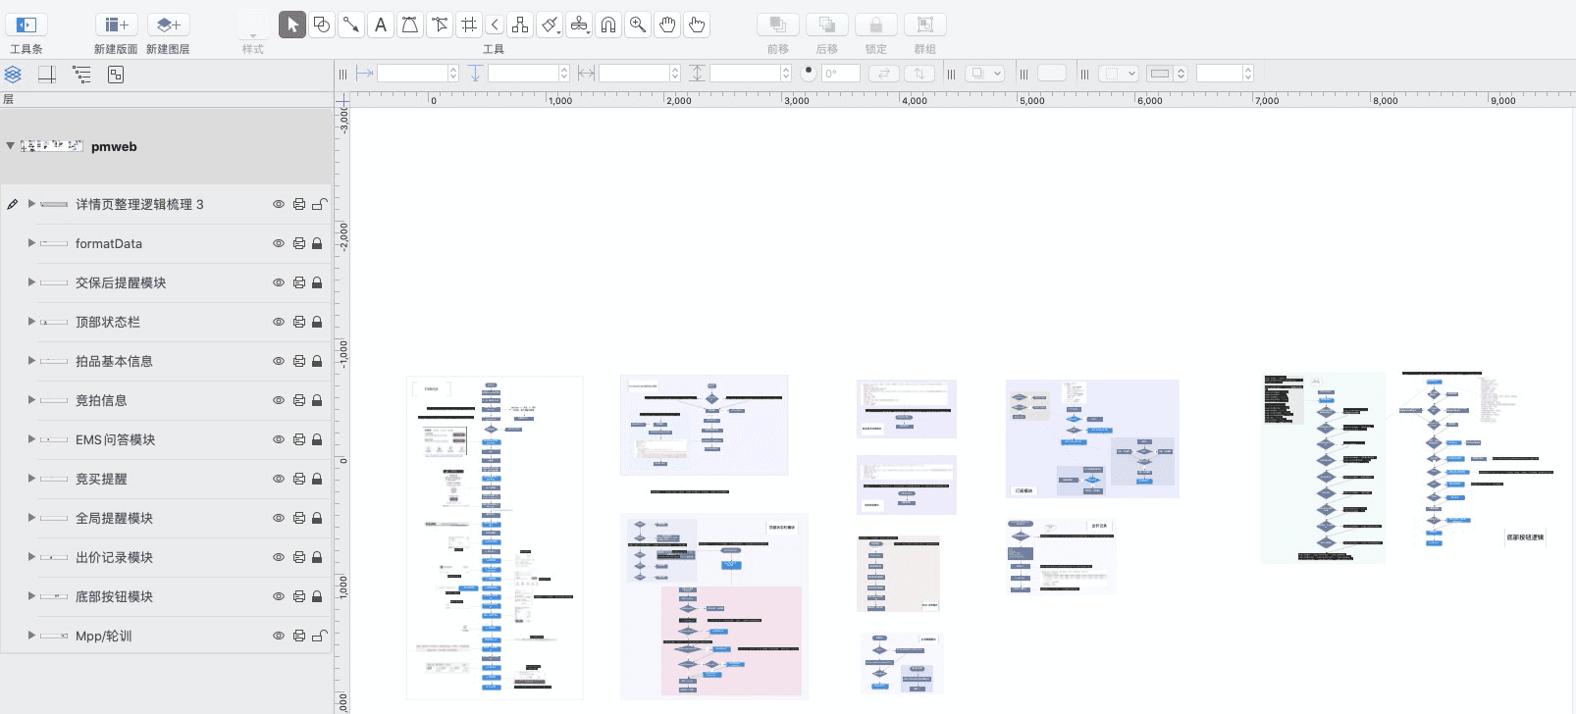
Task: Select the Hand pan tool
Action: [667, 25]
